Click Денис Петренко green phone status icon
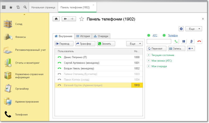This screenshot has width=209, height=123. [60, 57]
